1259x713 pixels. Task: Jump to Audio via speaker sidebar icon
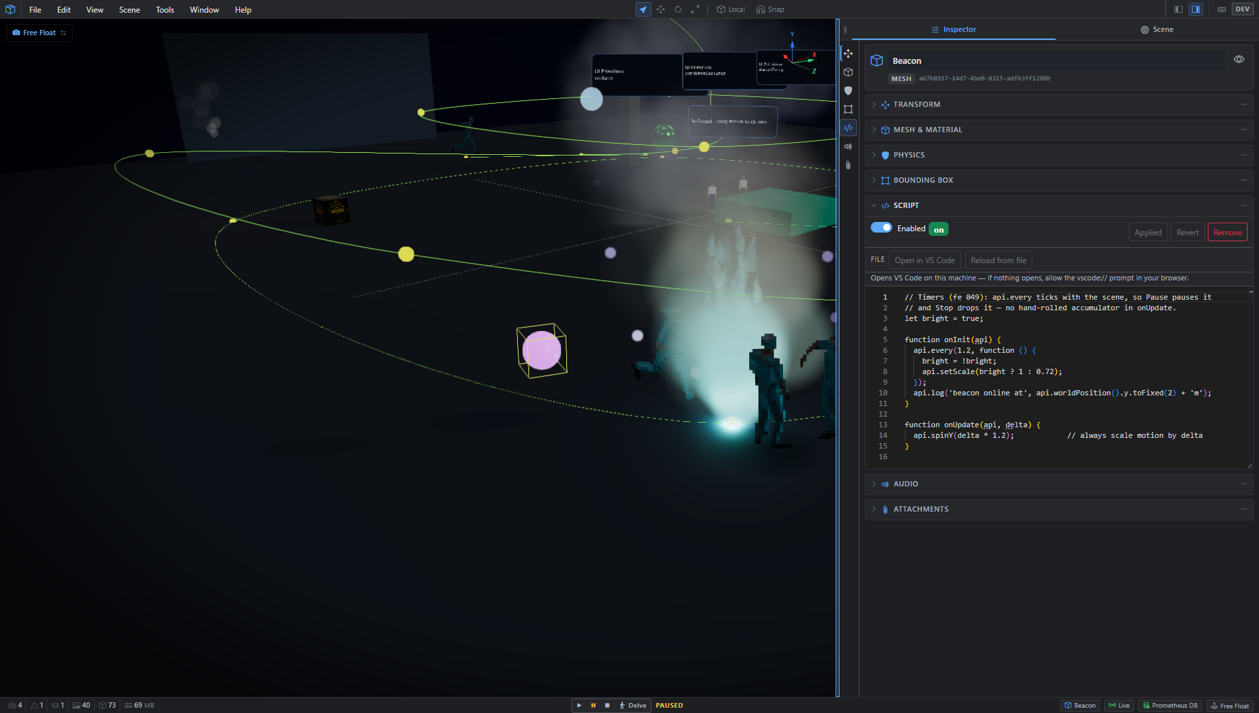848,146
